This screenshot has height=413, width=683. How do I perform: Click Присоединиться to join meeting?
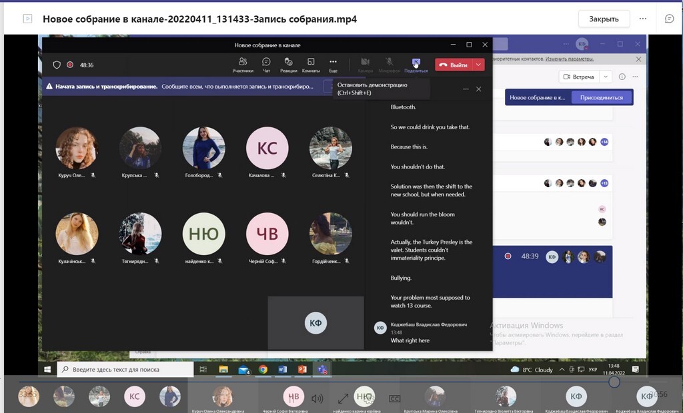(601, 97)
